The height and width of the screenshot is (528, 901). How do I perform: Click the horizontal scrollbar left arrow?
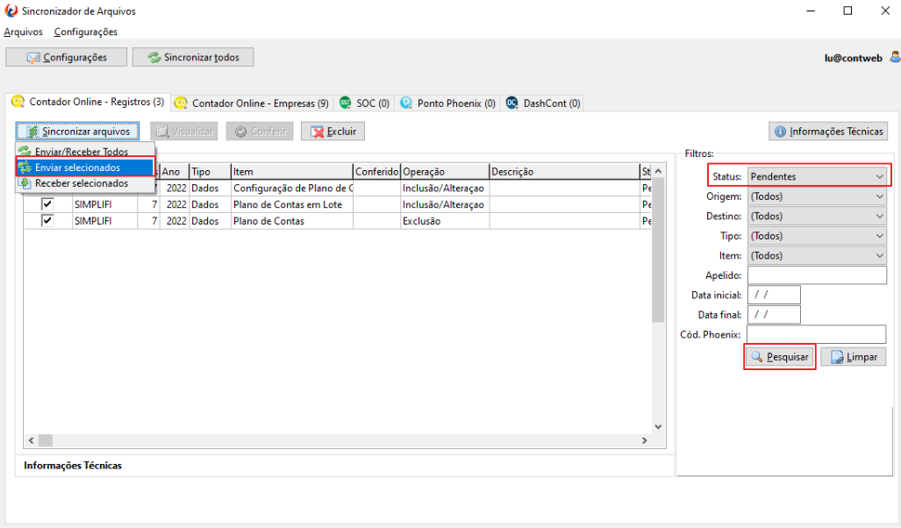(x=31, y=440)
